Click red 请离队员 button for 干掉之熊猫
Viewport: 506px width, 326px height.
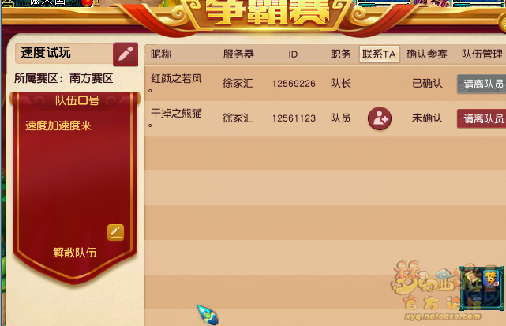(x=482, y=118)
